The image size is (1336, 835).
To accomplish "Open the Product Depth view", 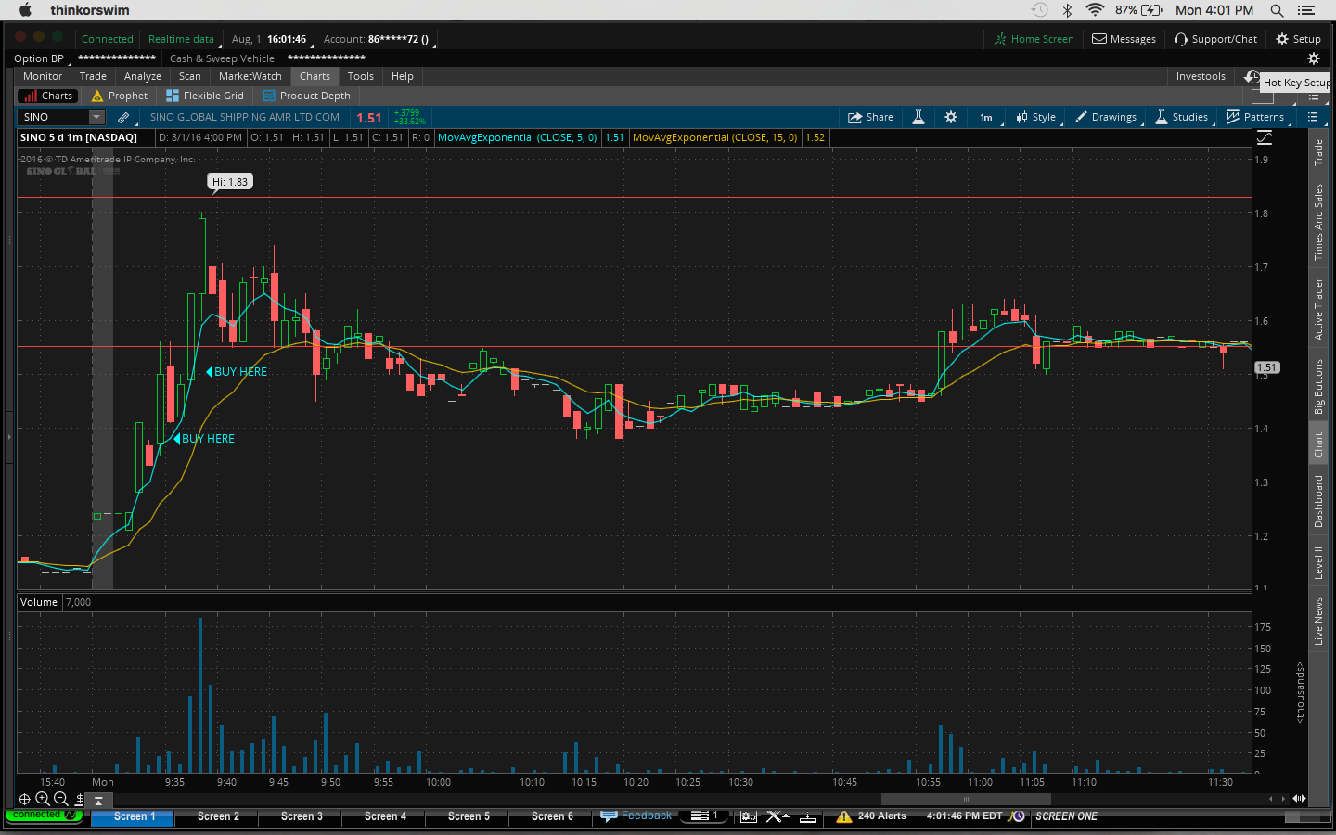I will click(x=307, y=96).
